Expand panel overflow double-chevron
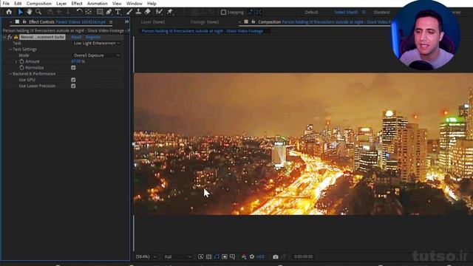 (126, 21)
